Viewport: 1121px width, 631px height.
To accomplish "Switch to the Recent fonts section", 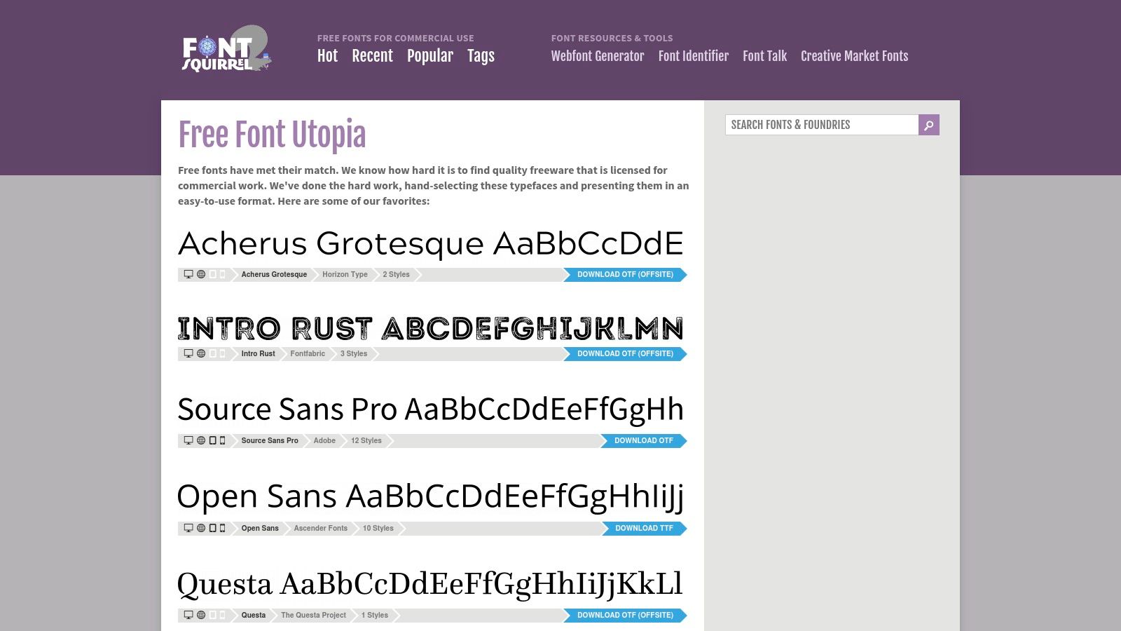I will tap(372, 55).
